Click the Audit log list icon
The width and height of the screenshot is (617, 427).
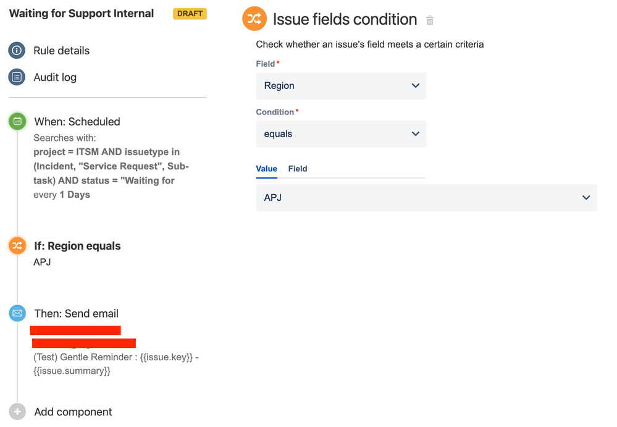coord(17,77)
